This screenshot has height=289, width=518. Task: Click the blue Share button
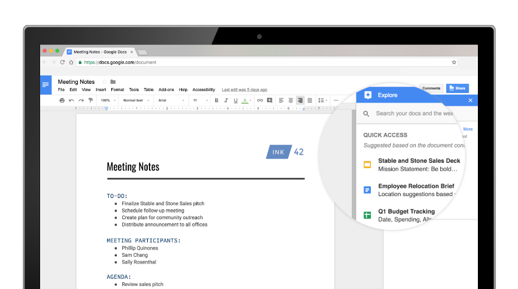coord(457,88)
